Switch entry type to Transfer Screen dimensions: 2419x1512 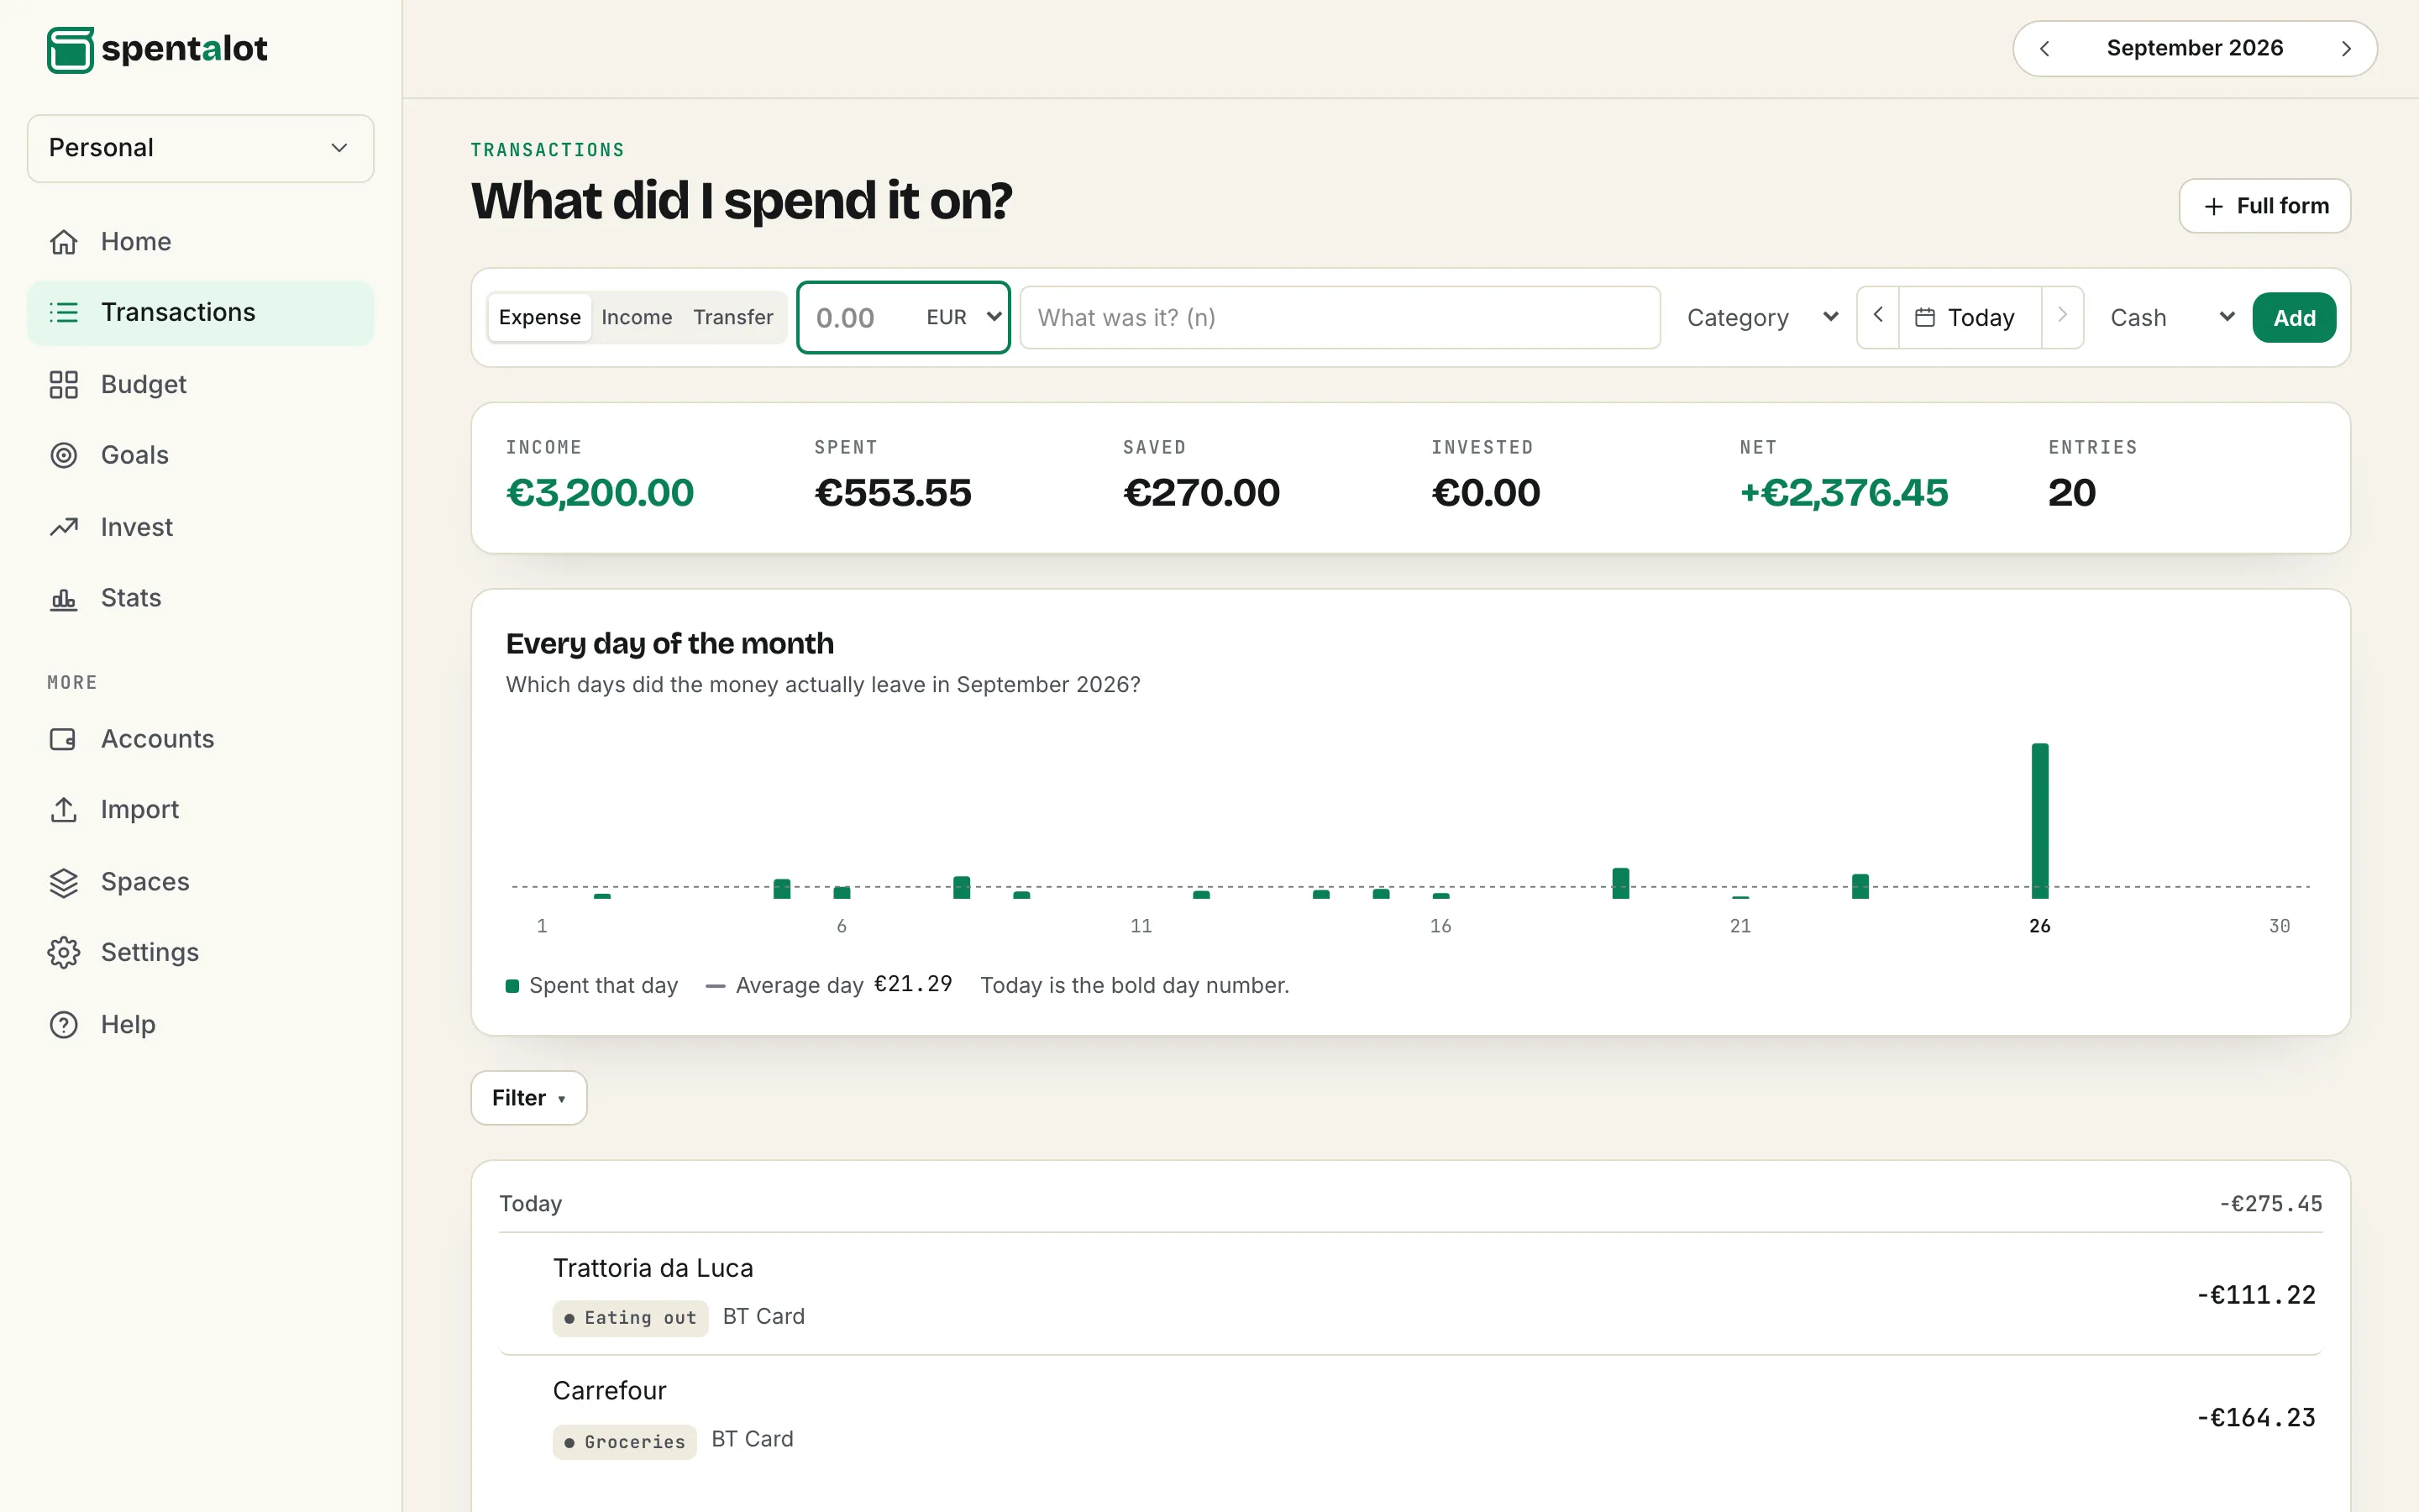[x=732, y=317]
